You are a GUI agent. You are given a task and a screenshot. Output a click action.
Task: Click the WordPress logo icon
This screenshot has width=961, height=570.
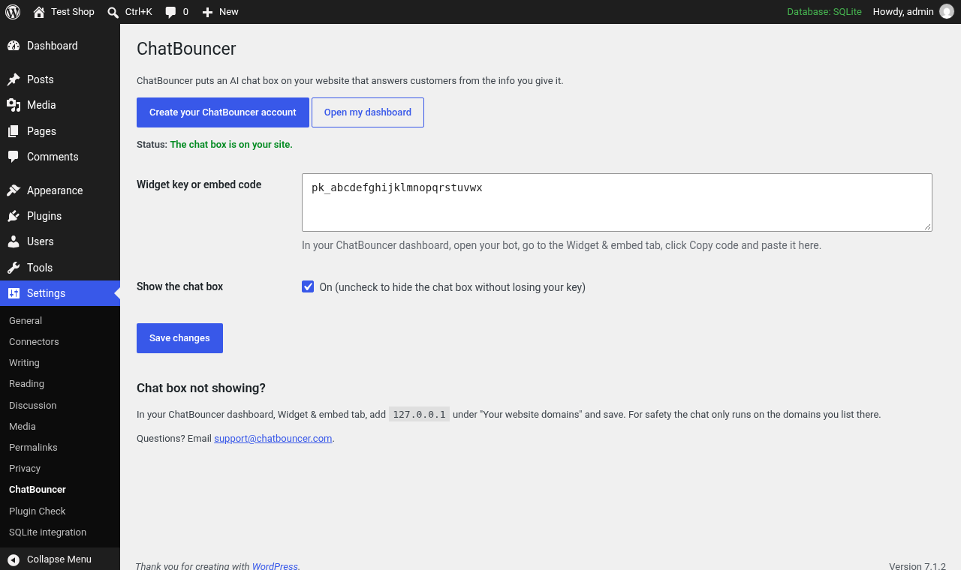[x=13, y=12]
